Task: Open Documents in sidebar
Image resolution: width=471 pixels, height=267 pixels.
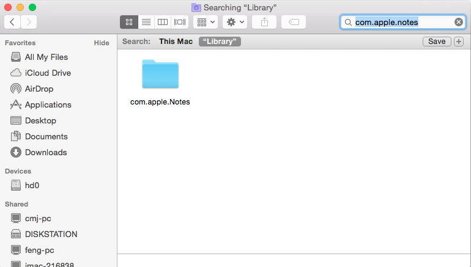Action: (x=46, y=136)
